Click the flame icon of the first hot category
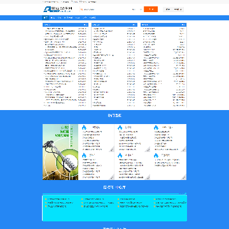This screenshot has width=229, height=229. point(84,127)
